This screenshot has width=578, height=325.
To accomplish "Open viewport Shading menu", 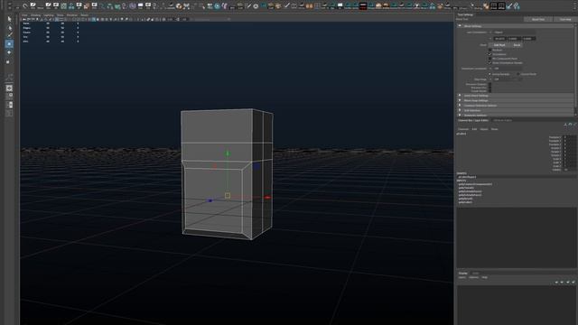I will (35, 15).
